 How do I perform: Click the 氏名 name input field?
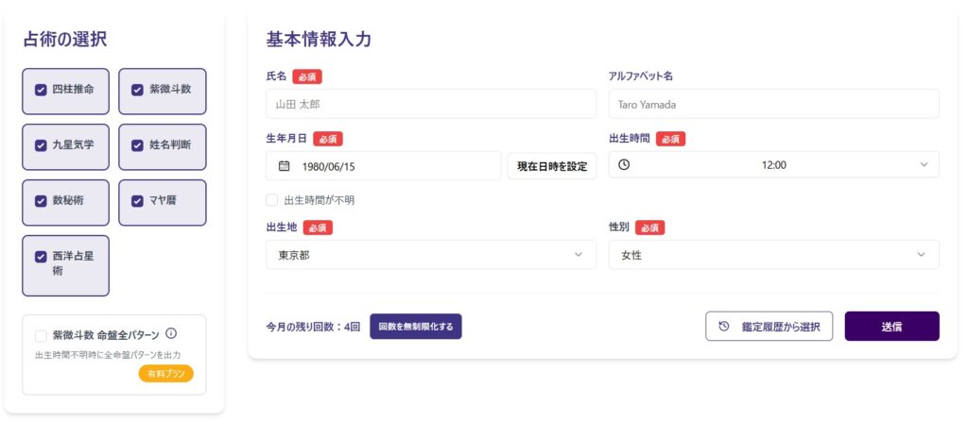(x=431, y=104)
